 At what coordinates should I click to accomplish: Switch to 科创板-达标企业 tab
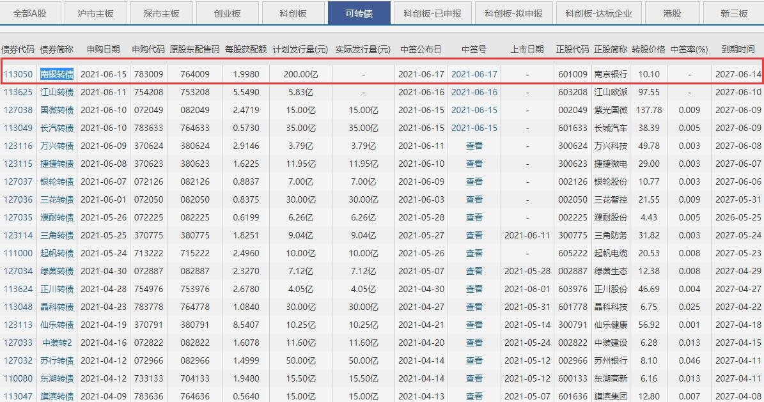click(x=599, y=13)
